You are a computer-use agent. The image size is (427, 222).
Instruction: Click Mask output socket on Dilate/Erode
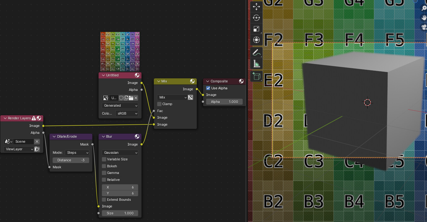click(92, 144)
